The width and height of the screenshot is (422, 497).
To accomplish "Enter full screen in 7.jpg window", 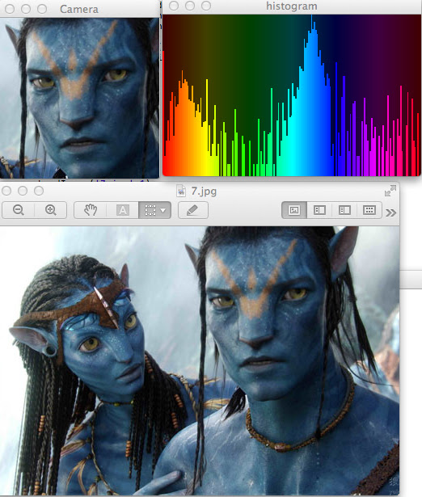I will click(x=390, y=191).
